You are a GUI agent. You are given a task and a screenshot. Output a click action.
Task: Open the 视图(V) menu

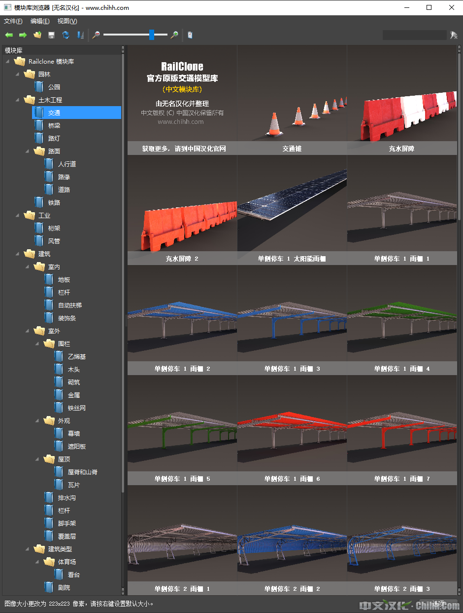[67, 21]
